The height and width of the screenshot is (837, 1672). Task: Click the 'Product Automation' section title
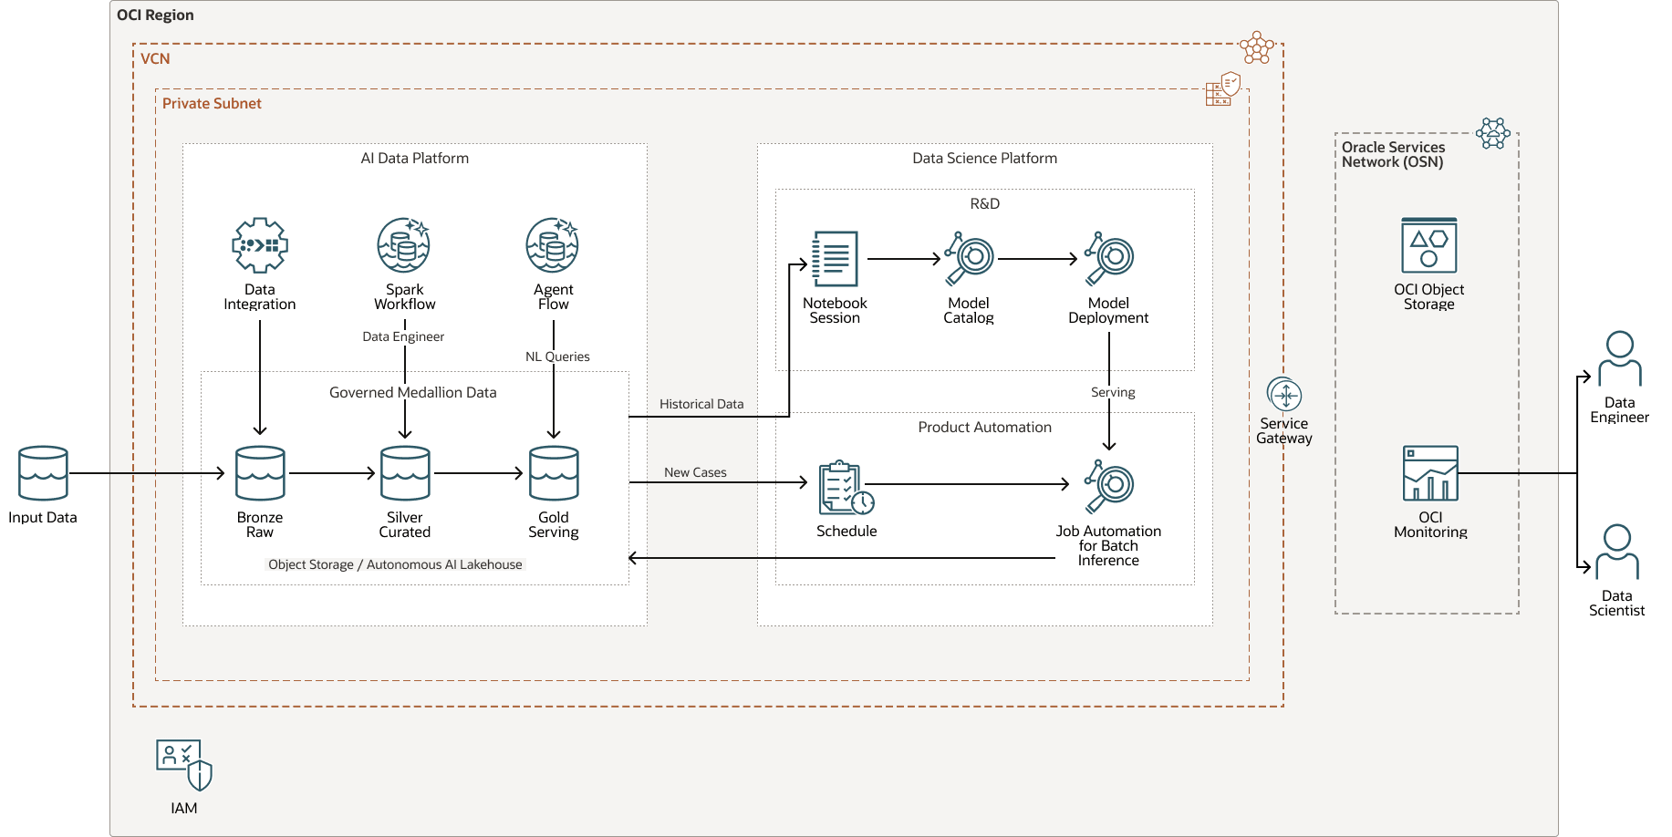click(985, 427)
